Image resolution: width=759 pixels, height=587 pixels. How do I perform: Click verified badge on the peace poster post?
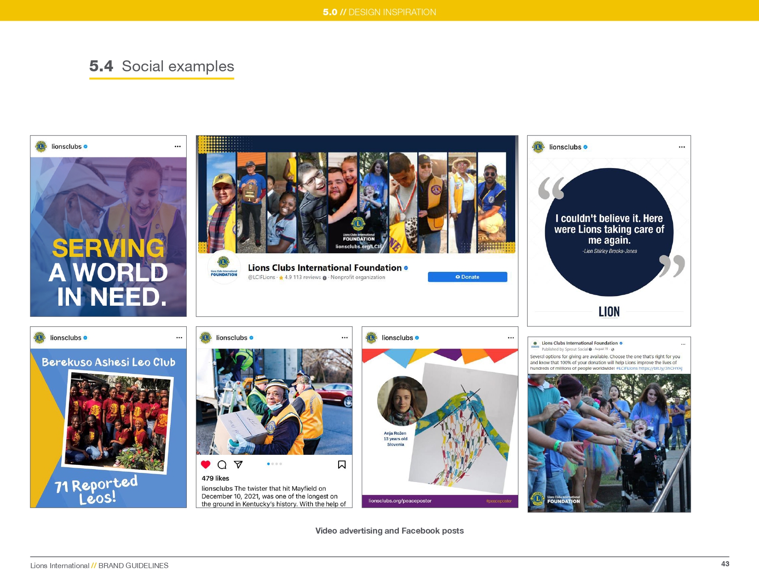click(417, 338)
